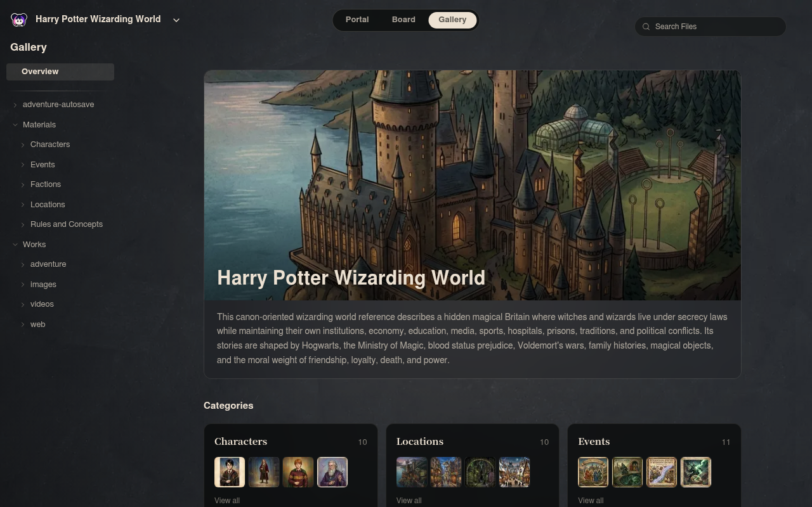Image resolution: width=812 pixels, height=507 pixels.
Task: Open second Characters thumbnail in dark robes
Action: (x=264, y=472)
